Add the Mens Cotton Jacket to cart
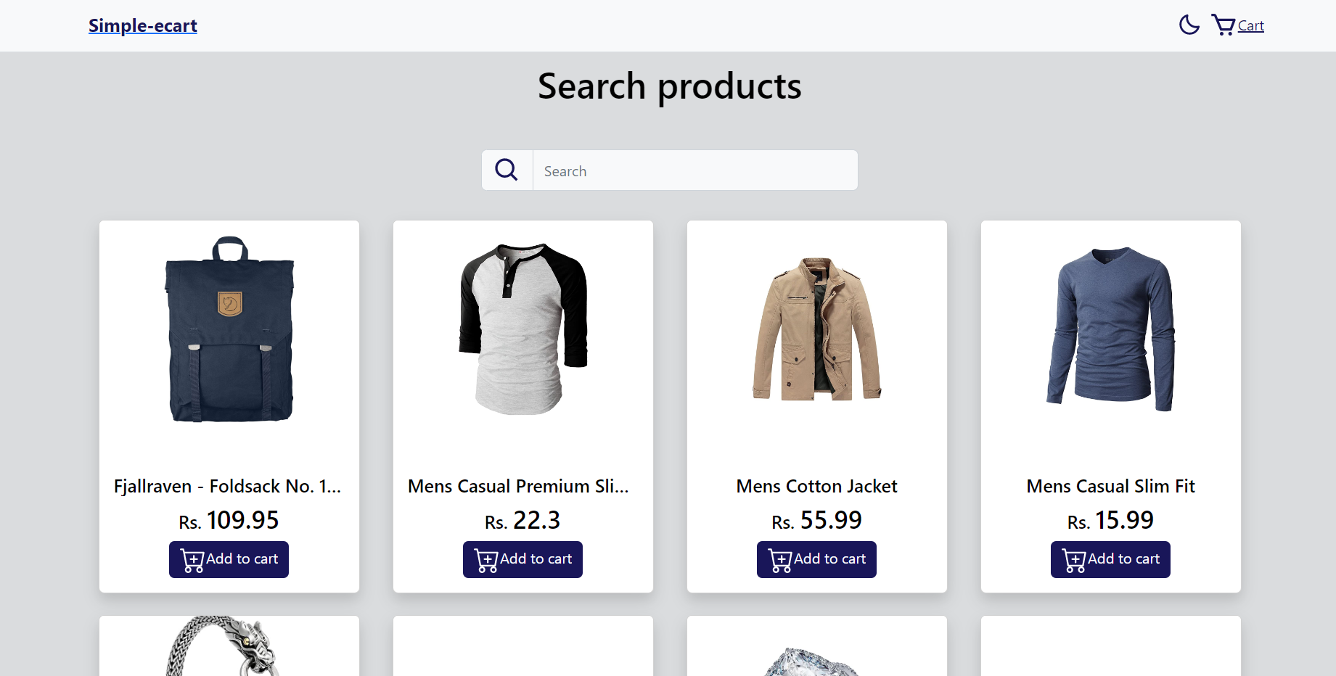The height and width of the screenshot is (676, 1336). click(x=816, y=559)
